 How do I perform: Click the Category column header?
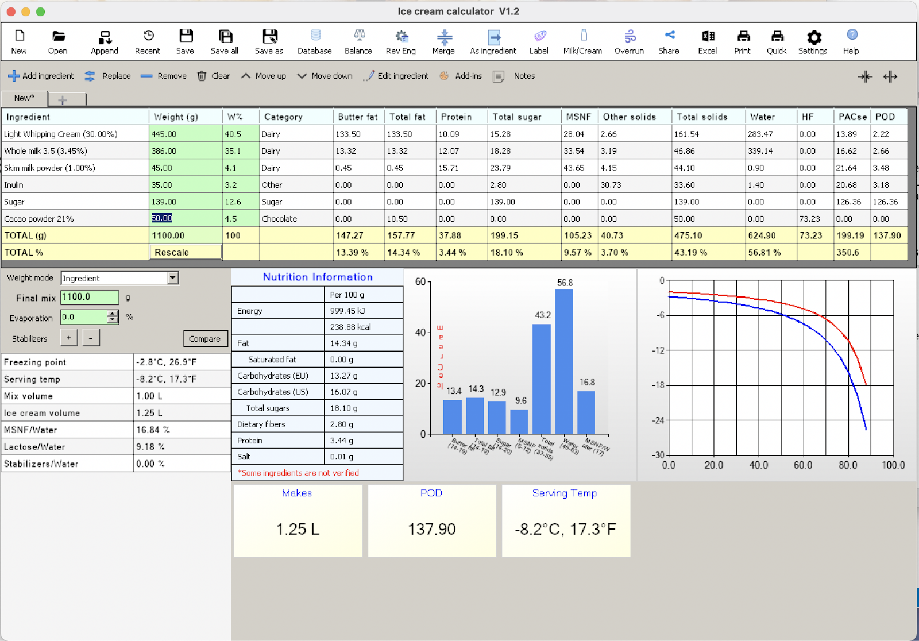[x=296, y=117]
